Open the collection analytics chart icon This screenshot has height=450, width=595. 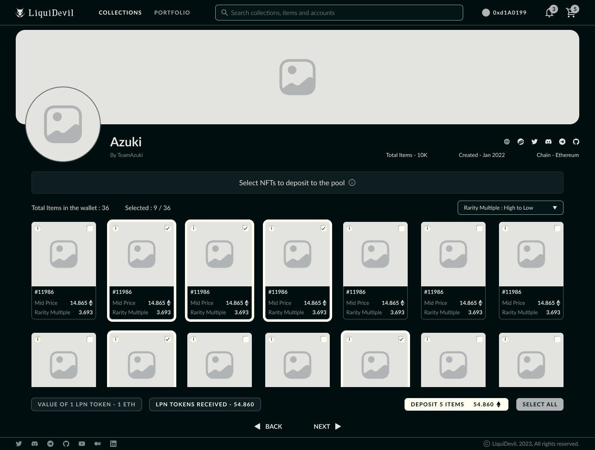[521, 142]
